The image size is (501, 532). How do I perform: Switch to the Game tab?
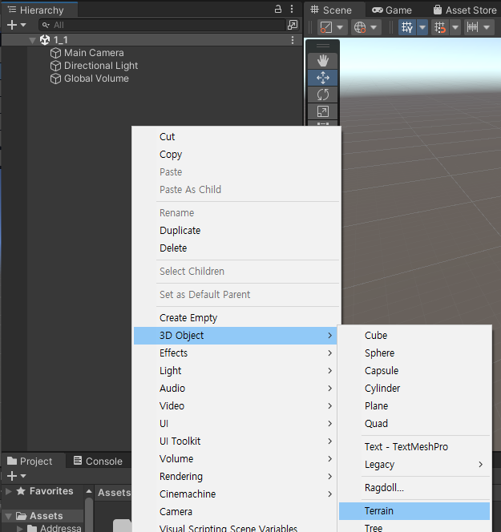(x=392, y=10)
